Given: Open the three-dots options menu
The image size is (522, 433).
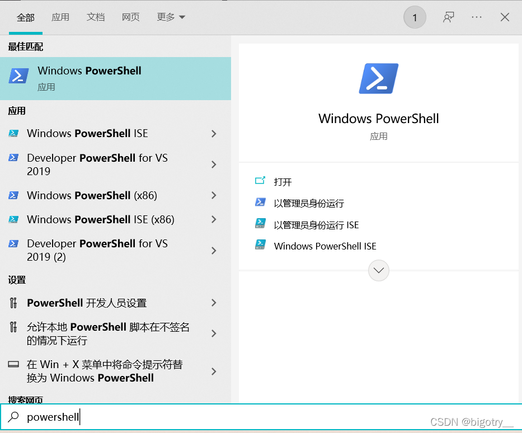Looking at the screenshot, I should [x=477, y=17].
